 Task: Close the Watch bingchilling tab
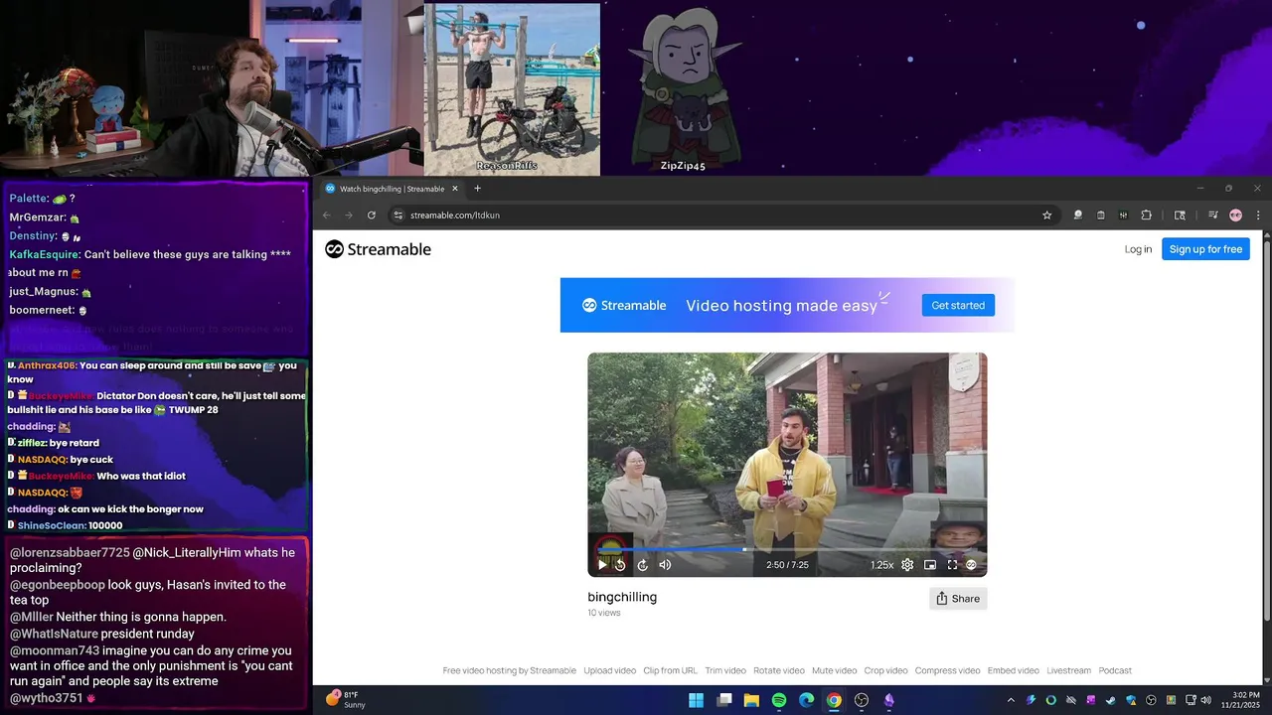pos(455,189)
